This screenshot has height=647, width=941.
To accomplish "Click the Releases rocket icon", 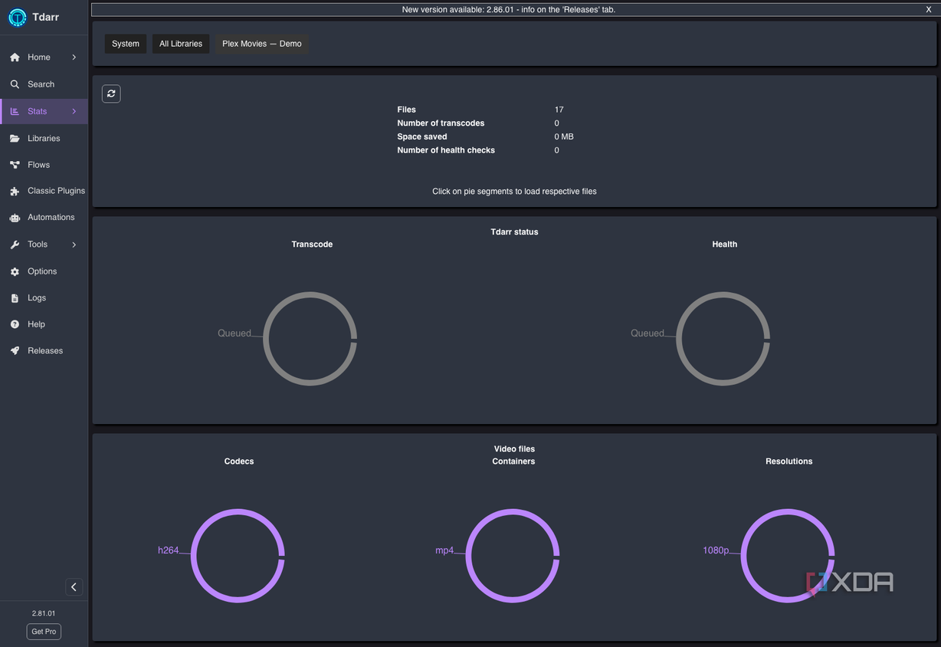I will tap(15, 351).
